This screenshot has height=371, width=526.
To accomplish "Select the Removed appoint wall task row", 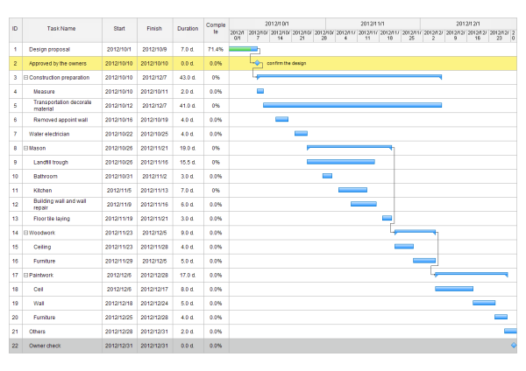I will tap(60, 120).
